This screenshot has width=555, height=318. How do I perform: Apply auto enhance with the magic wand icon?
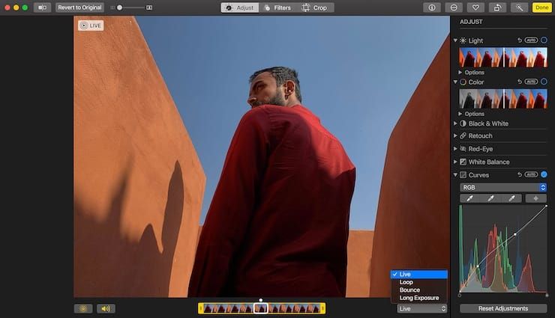click(x=519, y=7)
